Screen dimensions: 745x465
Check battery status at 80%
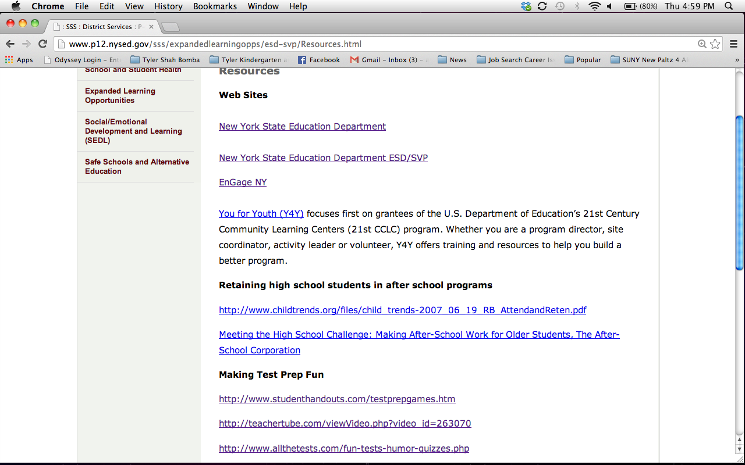click(641, 6)
